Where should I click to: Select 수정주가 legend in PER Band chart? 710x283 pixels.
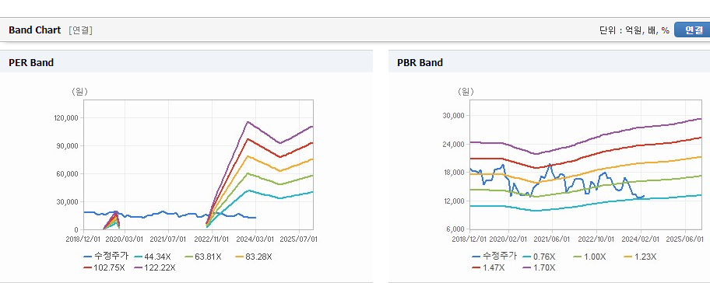click(106, 257)
